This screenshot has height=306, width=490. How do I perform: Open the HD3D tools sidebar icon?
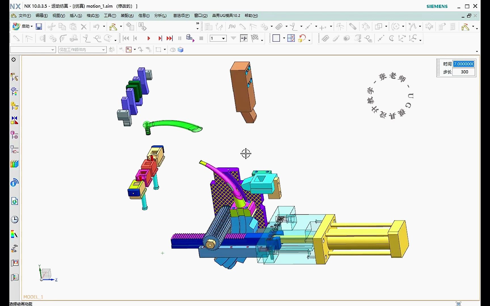click(x=14, y=182)
